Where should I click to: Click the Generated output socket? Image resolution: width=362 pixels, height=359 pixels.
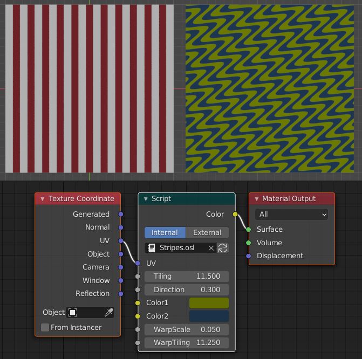(121, 215)
